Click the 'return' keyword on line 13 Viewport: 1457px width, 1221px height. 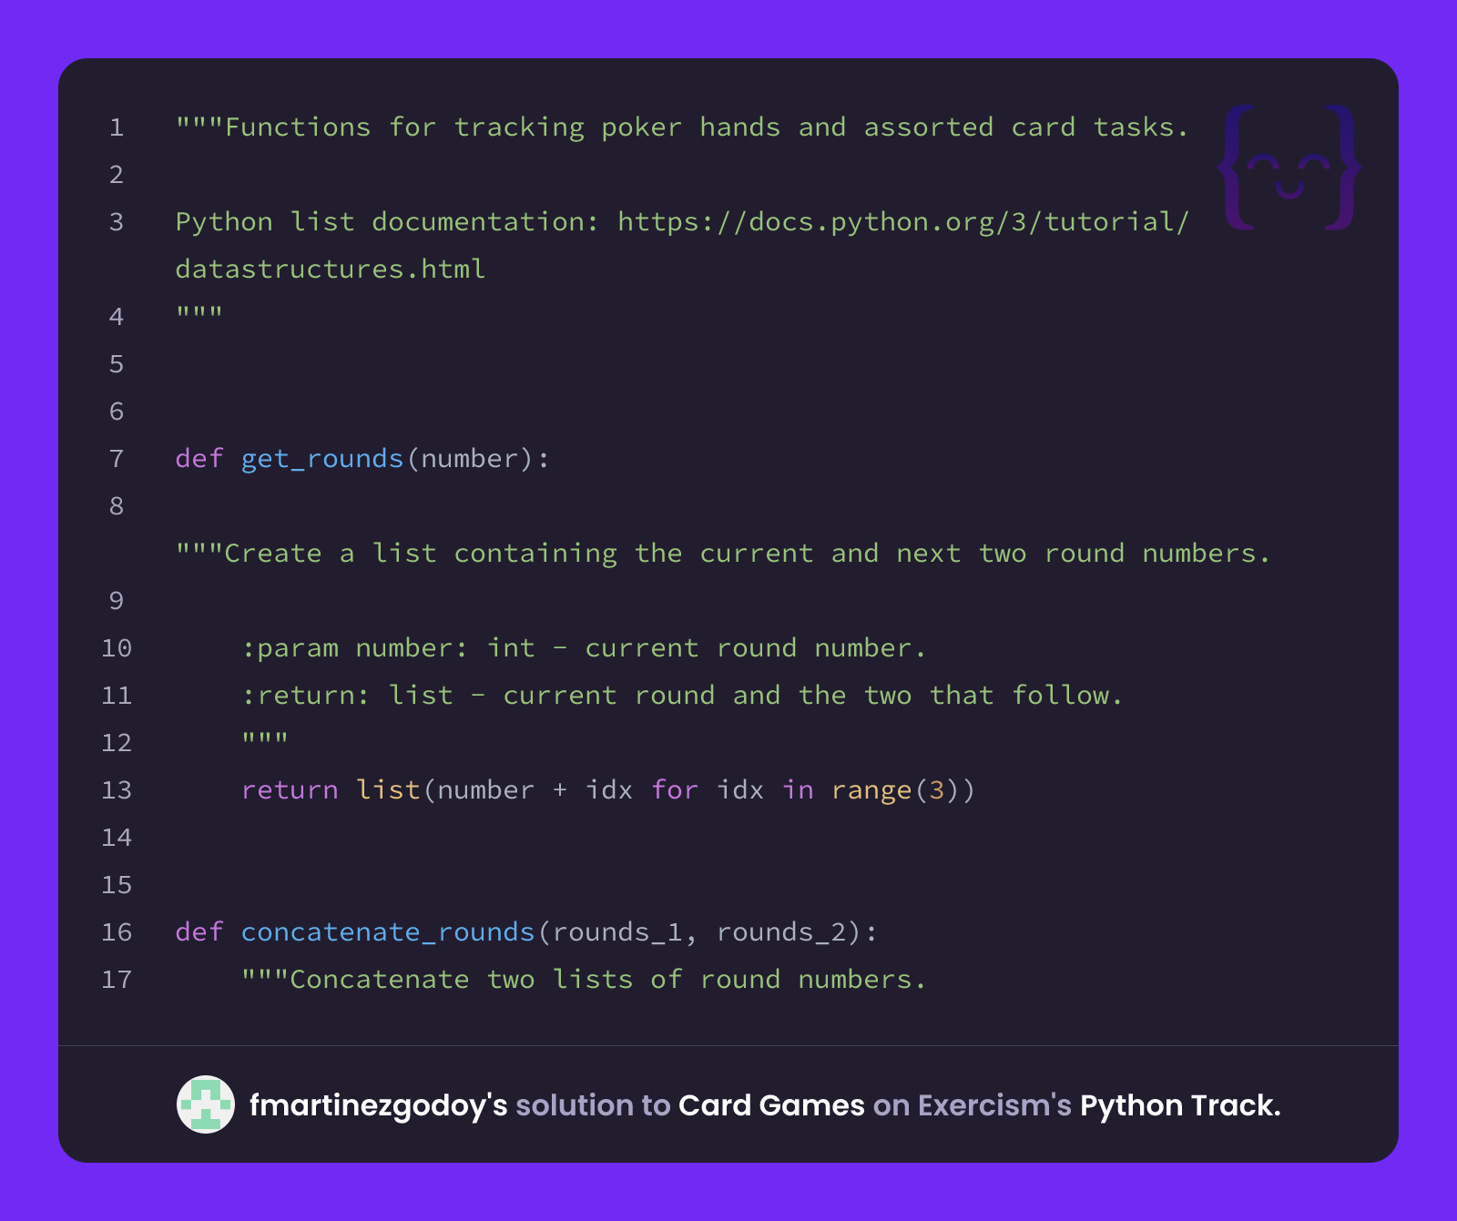290,789
